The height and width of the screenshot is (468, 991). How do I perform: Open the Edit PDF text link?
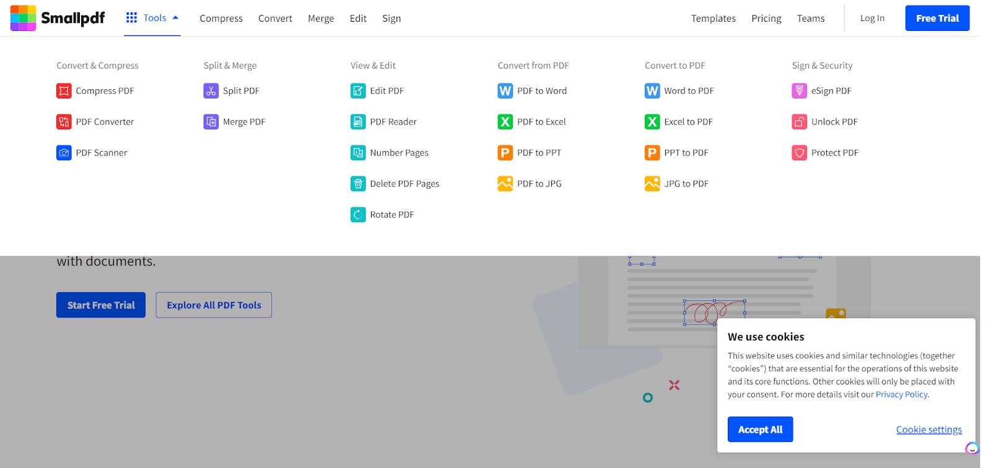click(387, 91)
